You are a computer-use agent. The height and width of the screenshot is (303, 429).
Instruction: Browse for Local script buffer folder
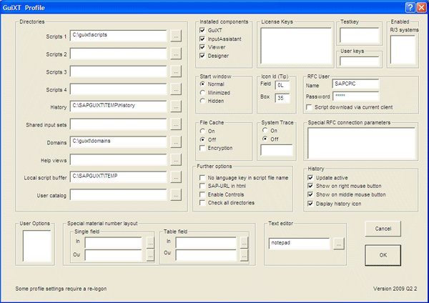tap(176, 177)
